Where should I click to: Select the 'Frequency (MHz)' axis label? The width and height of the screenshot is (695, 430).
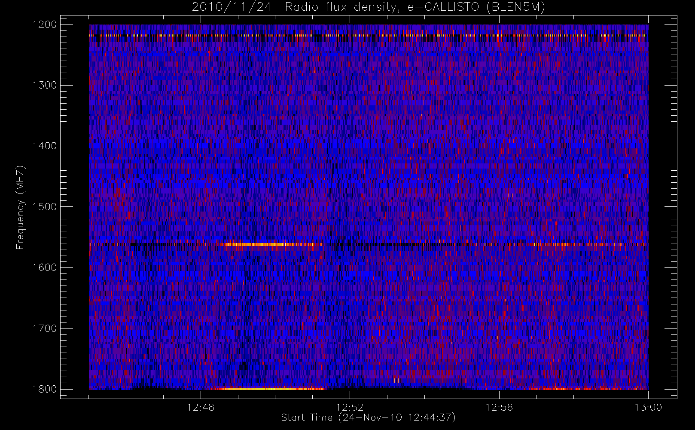20,207
